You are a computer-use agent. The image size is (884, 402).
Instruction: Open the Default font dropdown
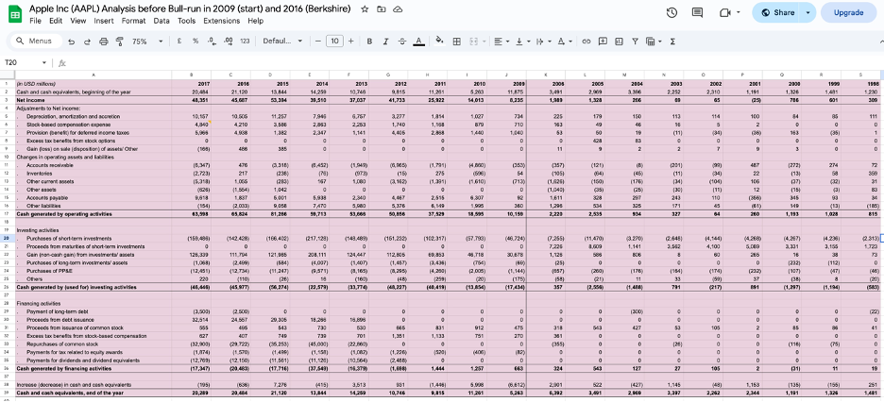pos(282,42)
